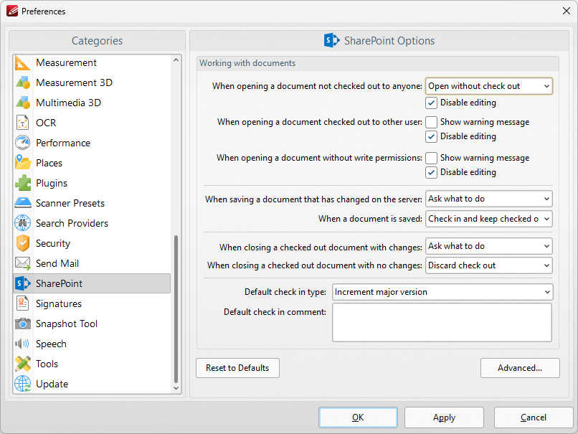Select the Tools category
578x434 pixels.
(93, 364)
